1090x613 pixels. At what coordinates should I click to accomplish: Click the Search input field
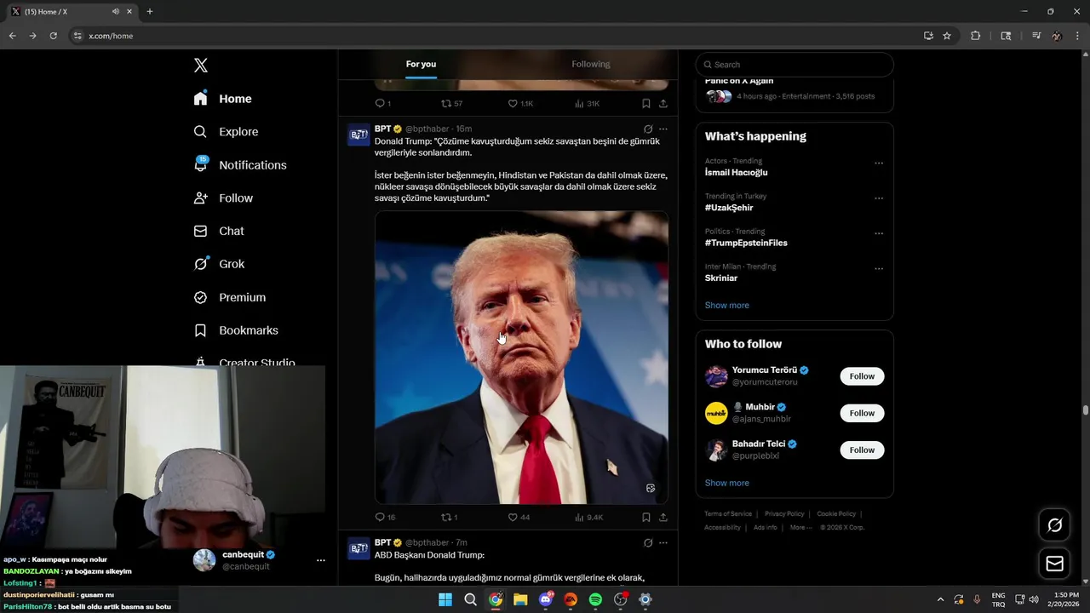[795, 65]
